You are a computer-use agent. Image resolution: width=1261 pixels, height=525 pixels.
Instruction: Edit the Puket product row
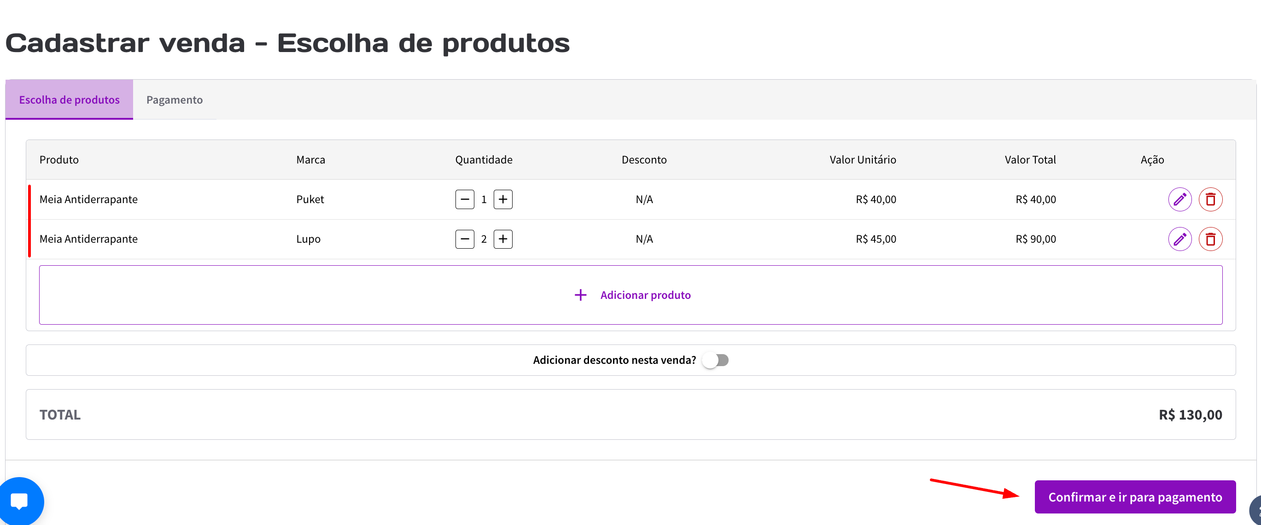[1179, 199]
